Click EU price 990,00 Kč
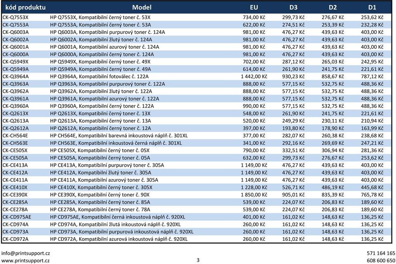396x264 pixels. pos(254,106)
